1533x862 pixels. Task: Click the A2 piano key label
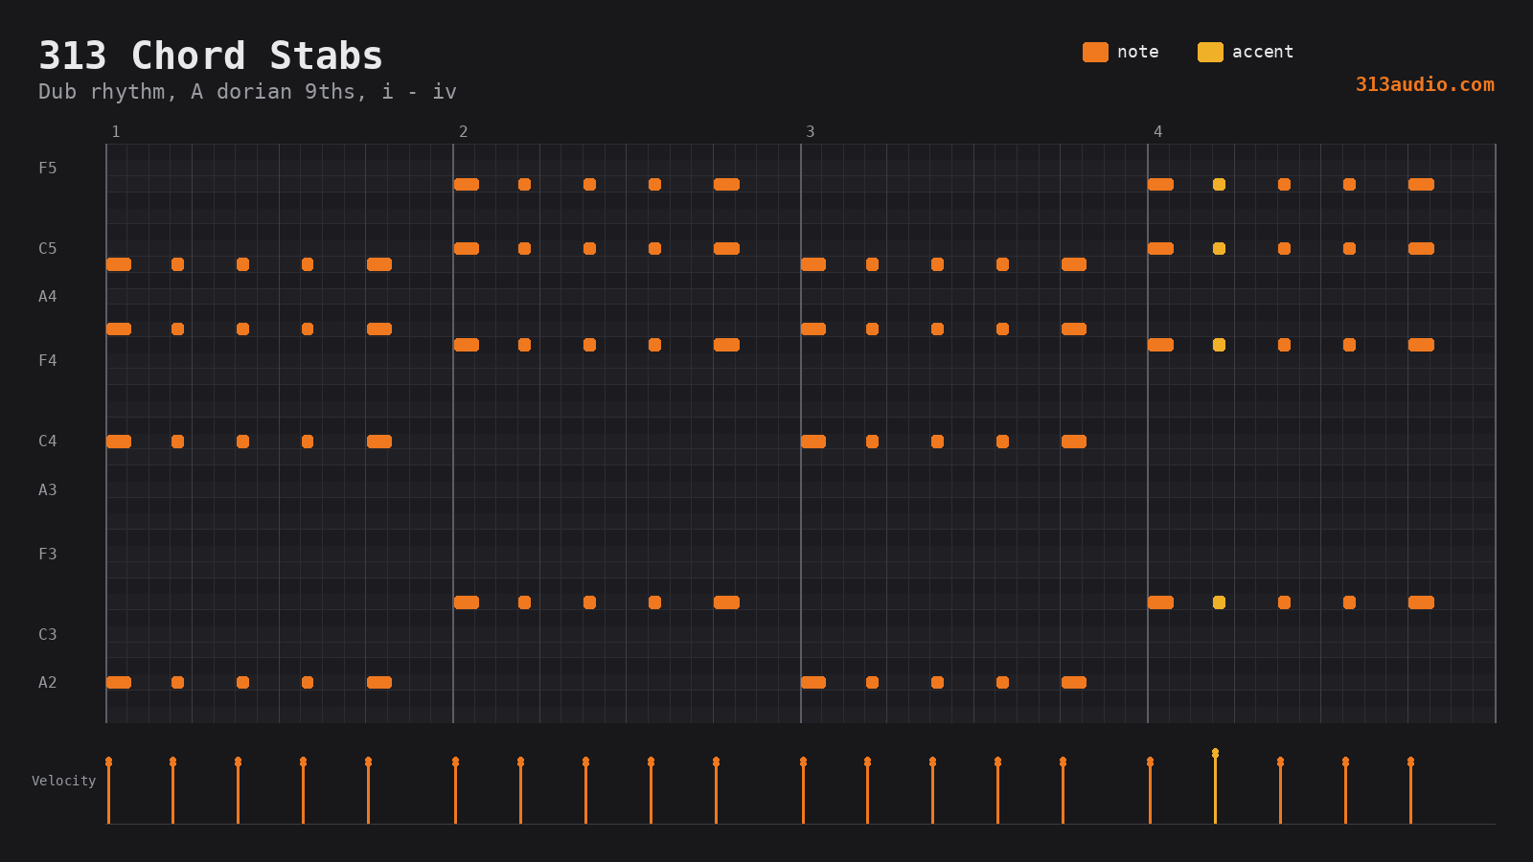coord(48,682)
